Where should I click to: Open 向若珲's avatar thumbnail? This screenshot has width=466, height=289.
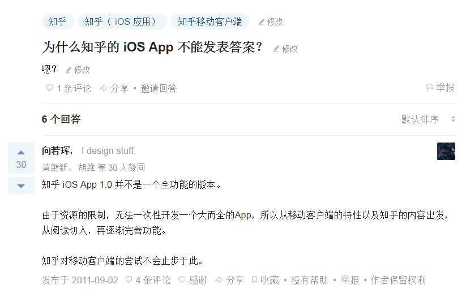click(x=446, y=152)
